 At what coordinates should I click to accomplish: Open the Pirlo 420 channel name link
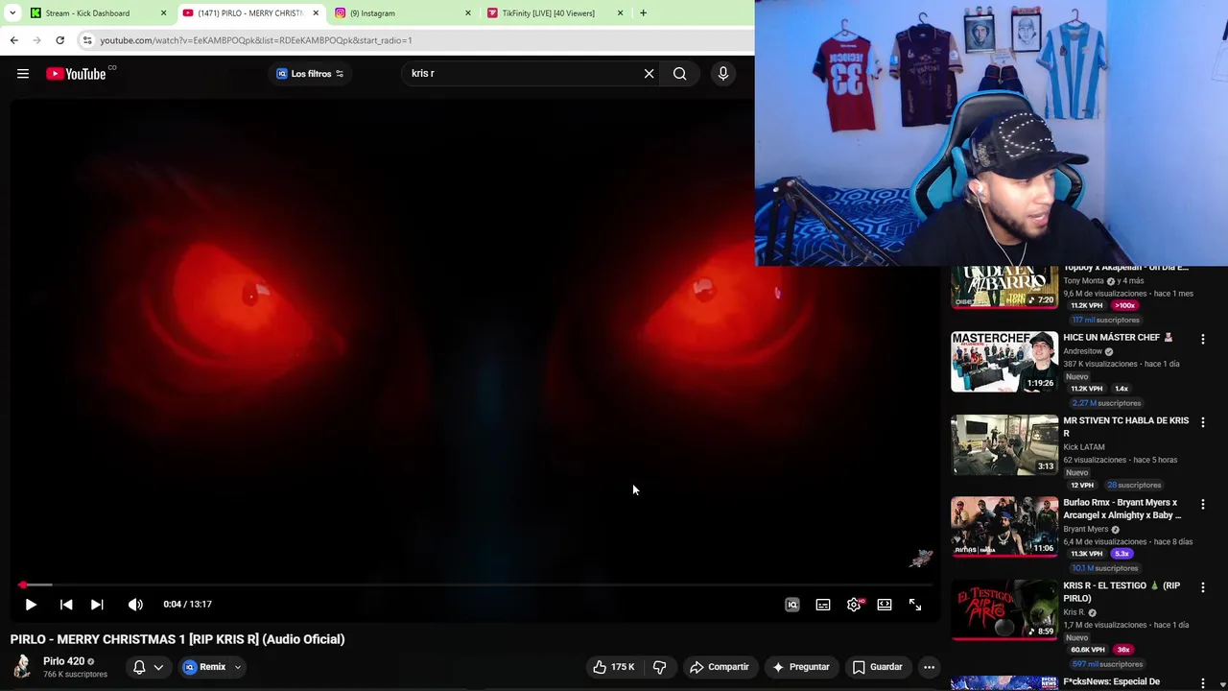coord(63,661)
